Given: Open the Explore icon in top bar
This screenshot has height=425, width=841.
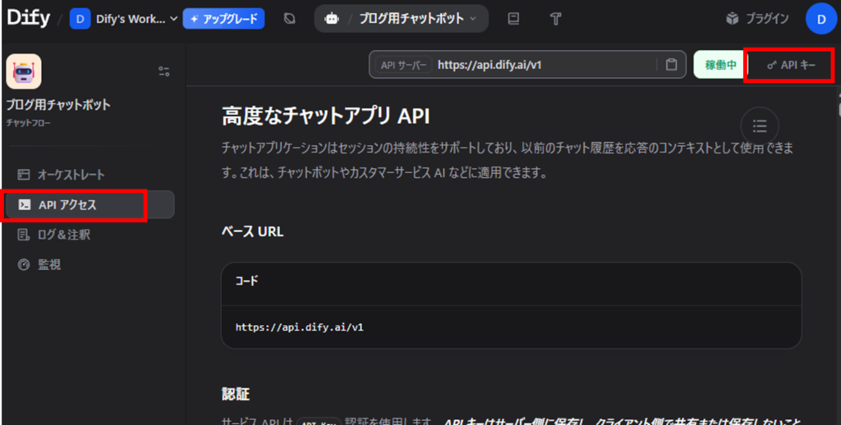Looking at the screenshot, I should click(x=289, y=18).
